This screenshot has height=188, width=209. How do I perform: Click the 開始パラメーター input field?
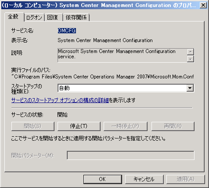[x=130, y=155]
